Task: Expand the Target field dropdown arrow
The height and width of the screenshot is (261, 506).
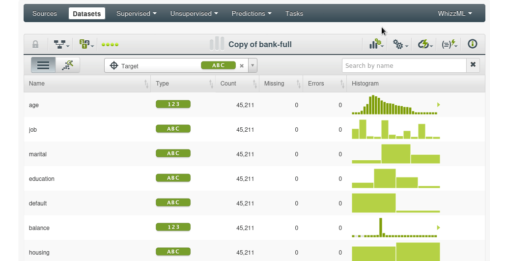Action: tap(253, 65)
